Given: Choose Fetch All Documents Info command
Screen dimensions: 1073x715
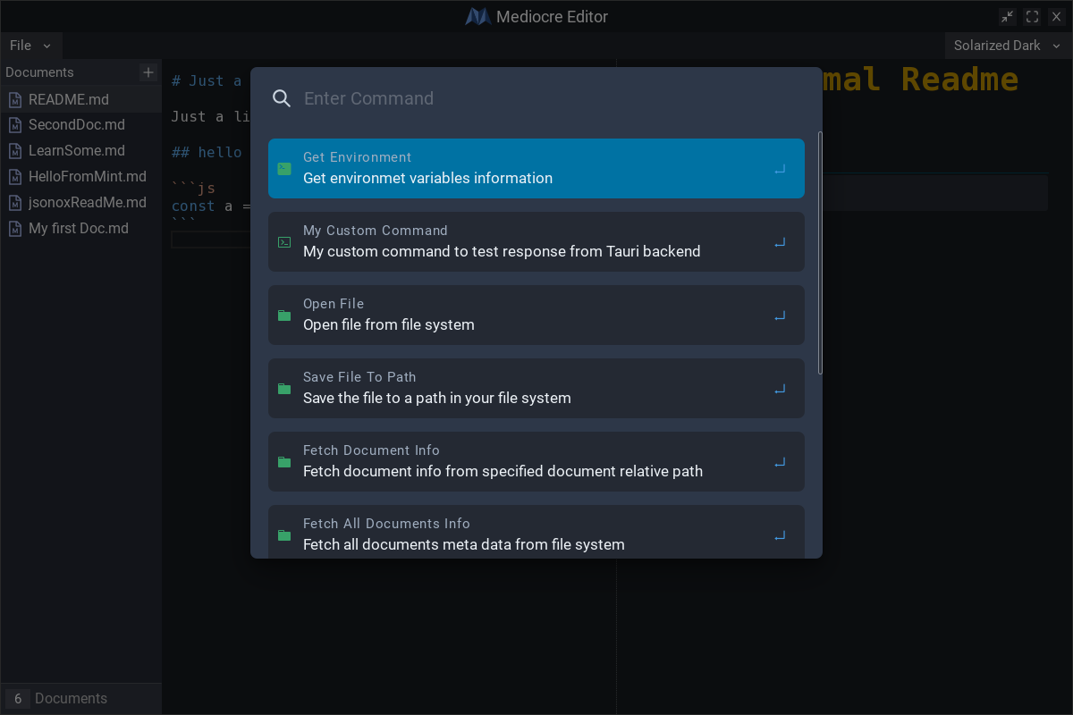Looking at the screenshot, I should [x=536, y=533].
